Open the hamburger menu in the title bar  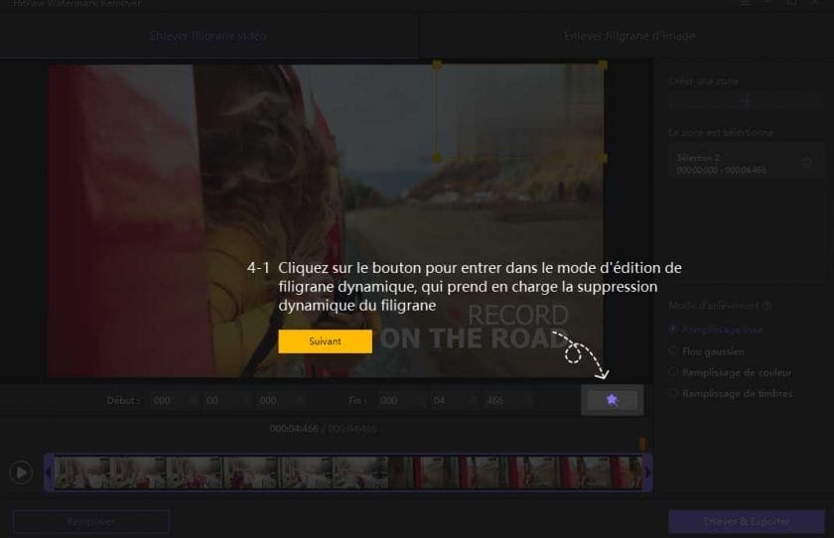pos(745,4)
